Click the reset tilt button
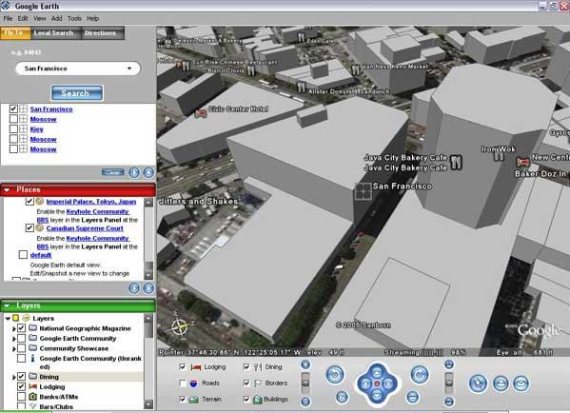 point(413,397)
